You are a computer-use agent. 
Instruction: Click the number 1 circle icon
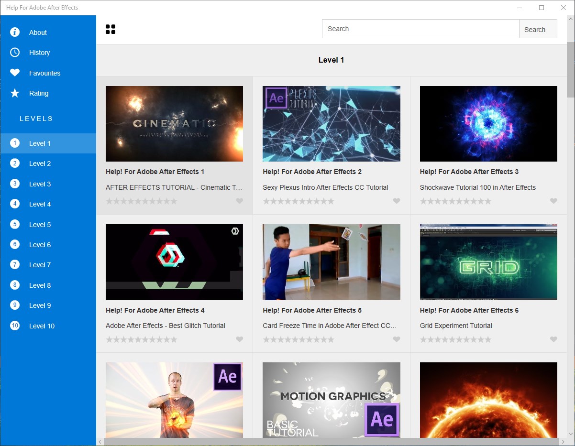pos(15,143)
